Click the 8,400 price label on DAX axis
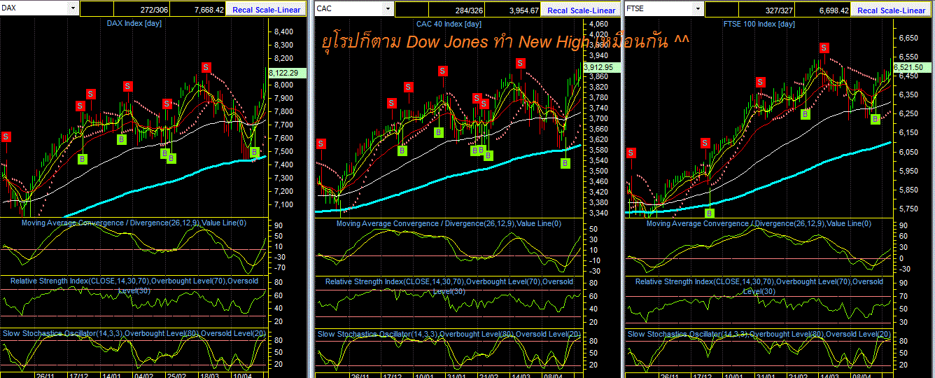 click(283, 31)
